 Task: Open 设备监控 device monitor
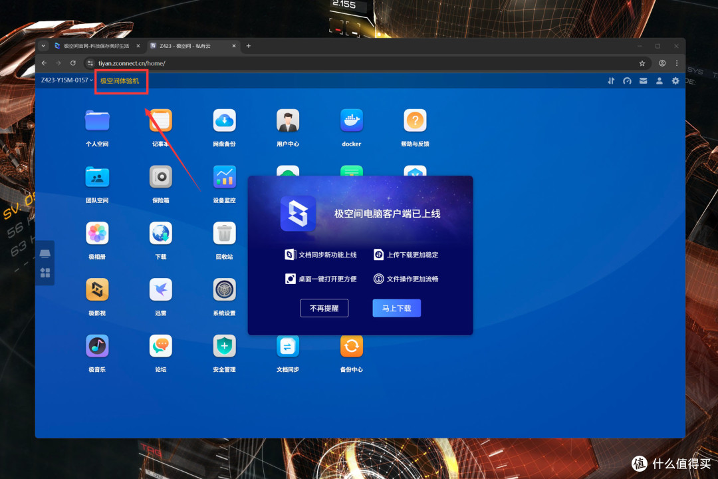(x=225, y=177)
